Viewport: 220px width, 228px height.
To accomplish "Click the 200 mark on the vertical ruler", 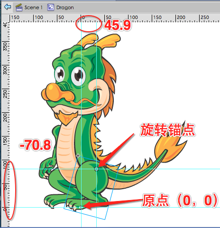I will coord(5,118).
